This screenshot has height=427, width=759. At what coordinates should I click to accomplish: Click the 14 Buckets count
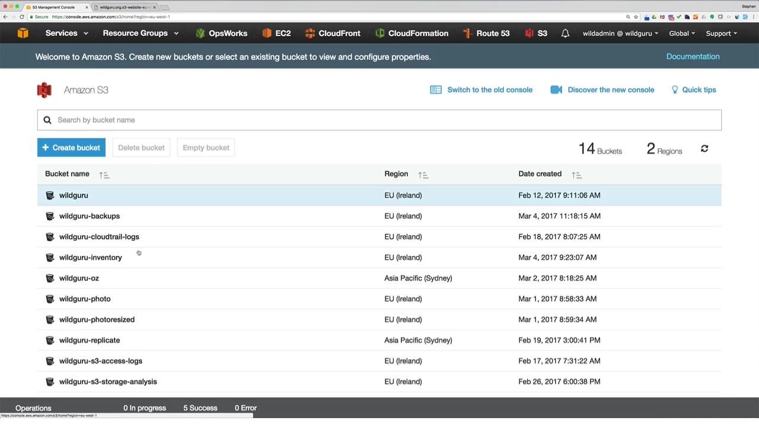coord(600,149)
